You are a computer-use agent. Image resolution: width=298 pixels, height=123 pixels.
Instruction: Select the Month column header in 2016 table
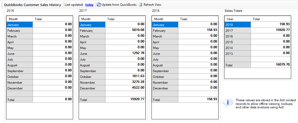[x=19, y=19]
